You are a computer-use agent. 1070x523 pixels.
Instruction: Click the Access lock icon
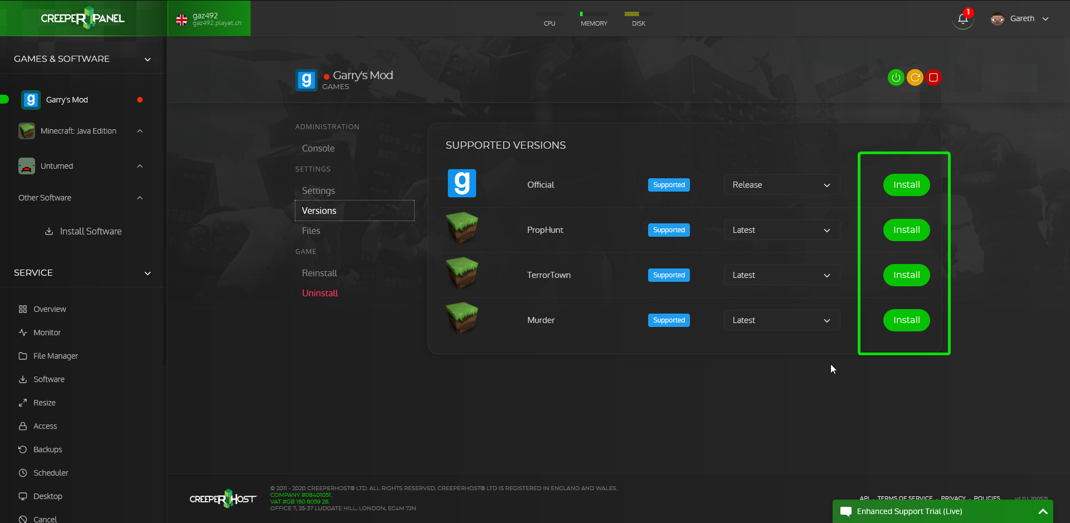pyautogui.click(x=23, y=426)
